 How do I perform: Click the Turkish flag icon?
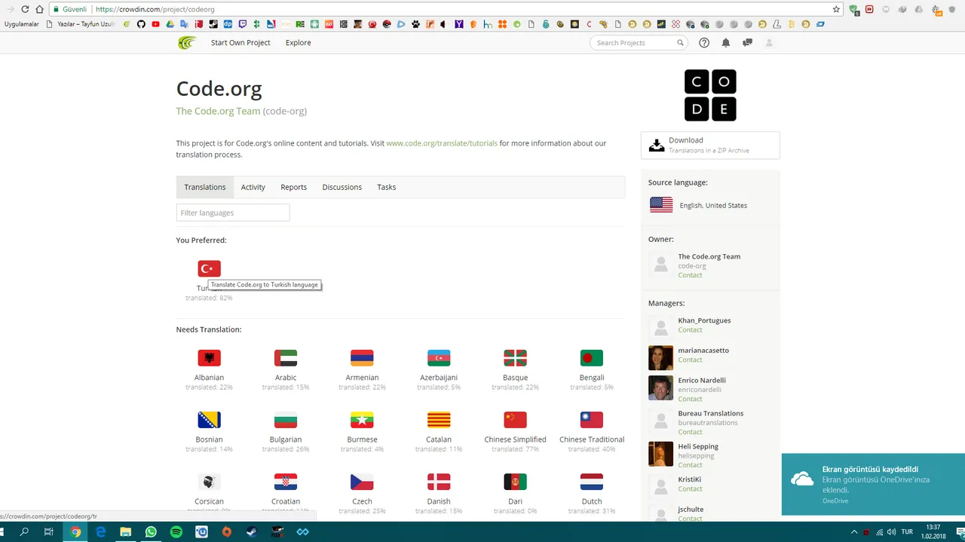point(209,268)
